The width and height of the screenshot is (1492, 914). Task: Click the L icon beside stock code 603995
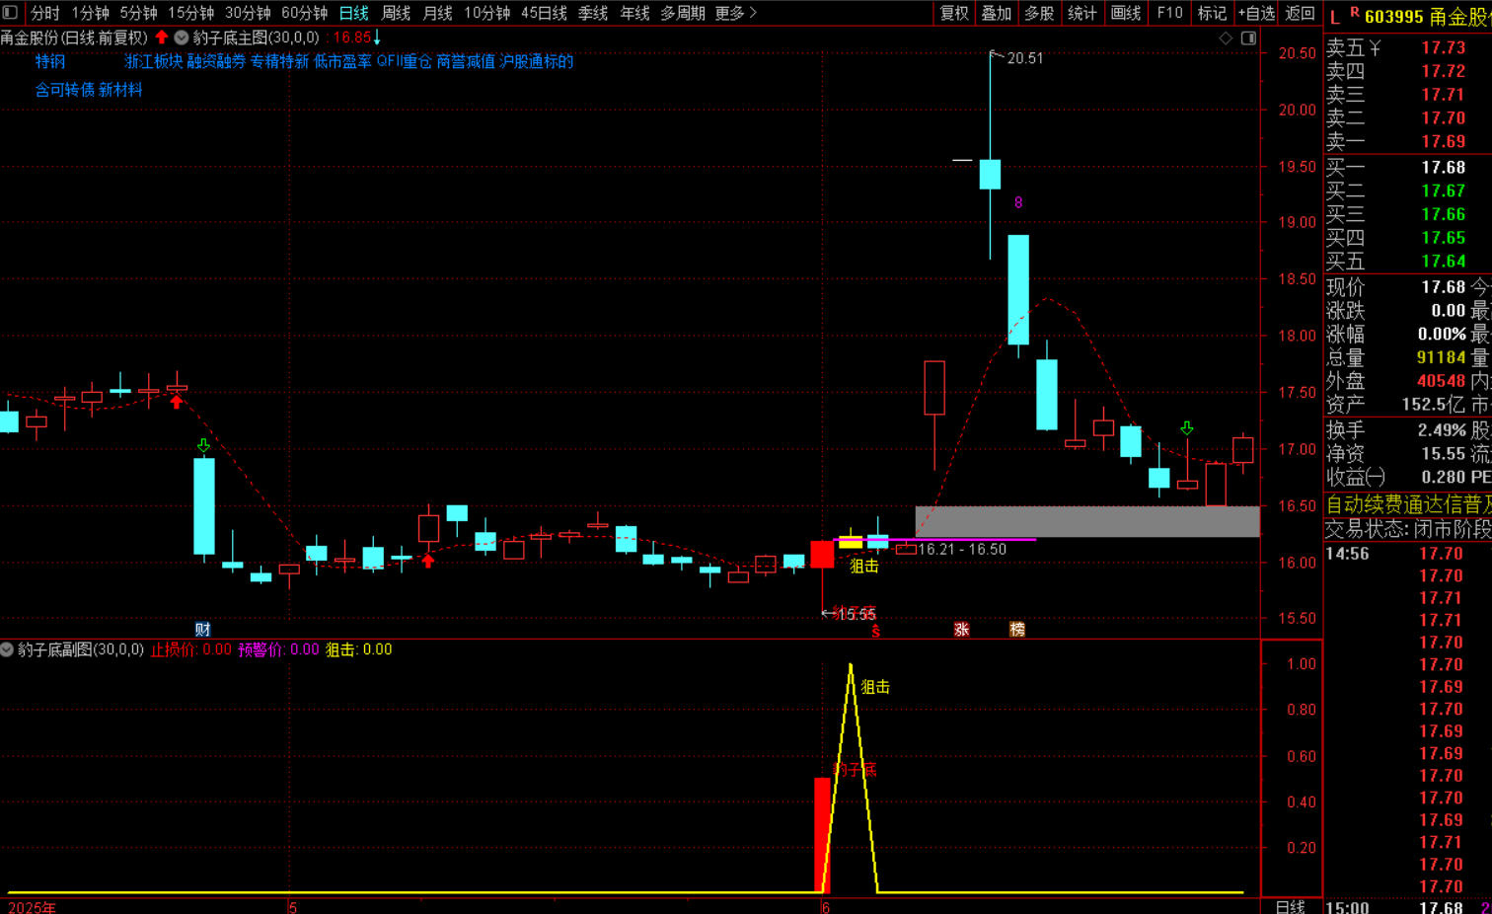point(1335,17)
